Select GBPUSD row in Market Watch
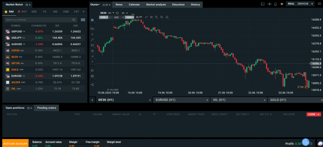The height and width of the screenshot is (147, 323). 45,32
